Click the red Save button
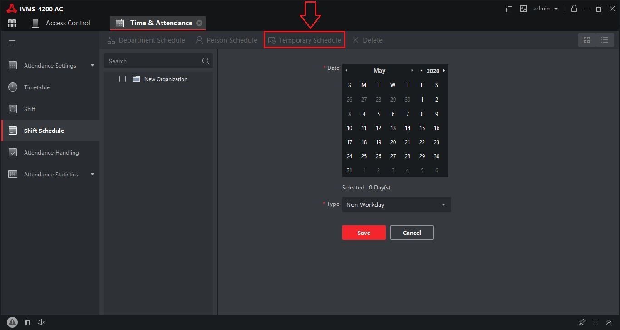 pyautogui.click(x=364, y=233)
